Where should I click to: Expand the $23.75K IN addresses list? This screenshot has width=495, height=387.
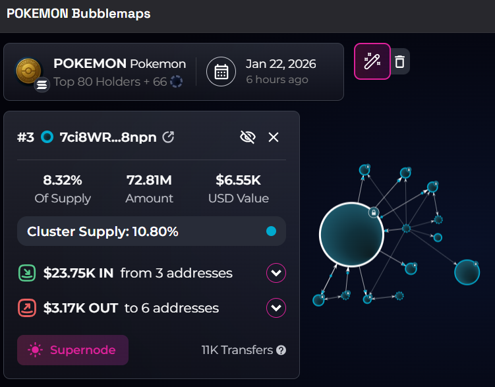(x=276, y=273)
